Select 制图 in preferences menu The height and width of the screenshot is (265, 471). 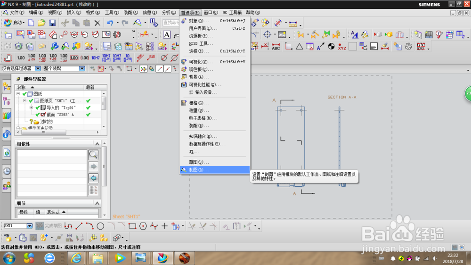pos(214,170)
